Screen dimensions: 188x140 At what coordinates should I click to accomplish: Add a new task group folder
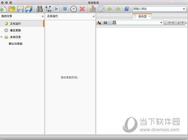coord(12,9)
